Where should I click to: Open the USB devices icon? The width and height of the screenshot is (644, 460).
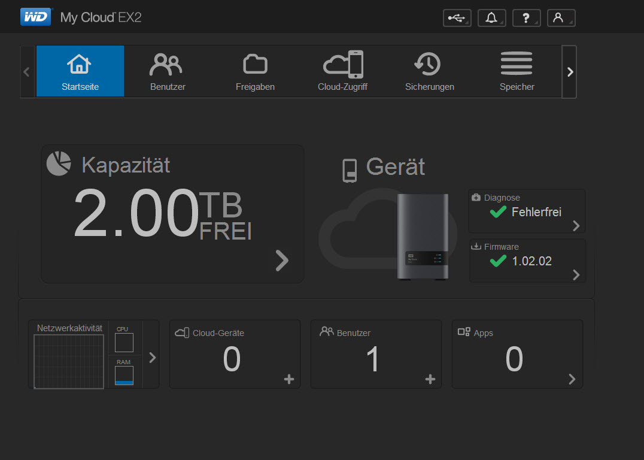click(457, 18)
